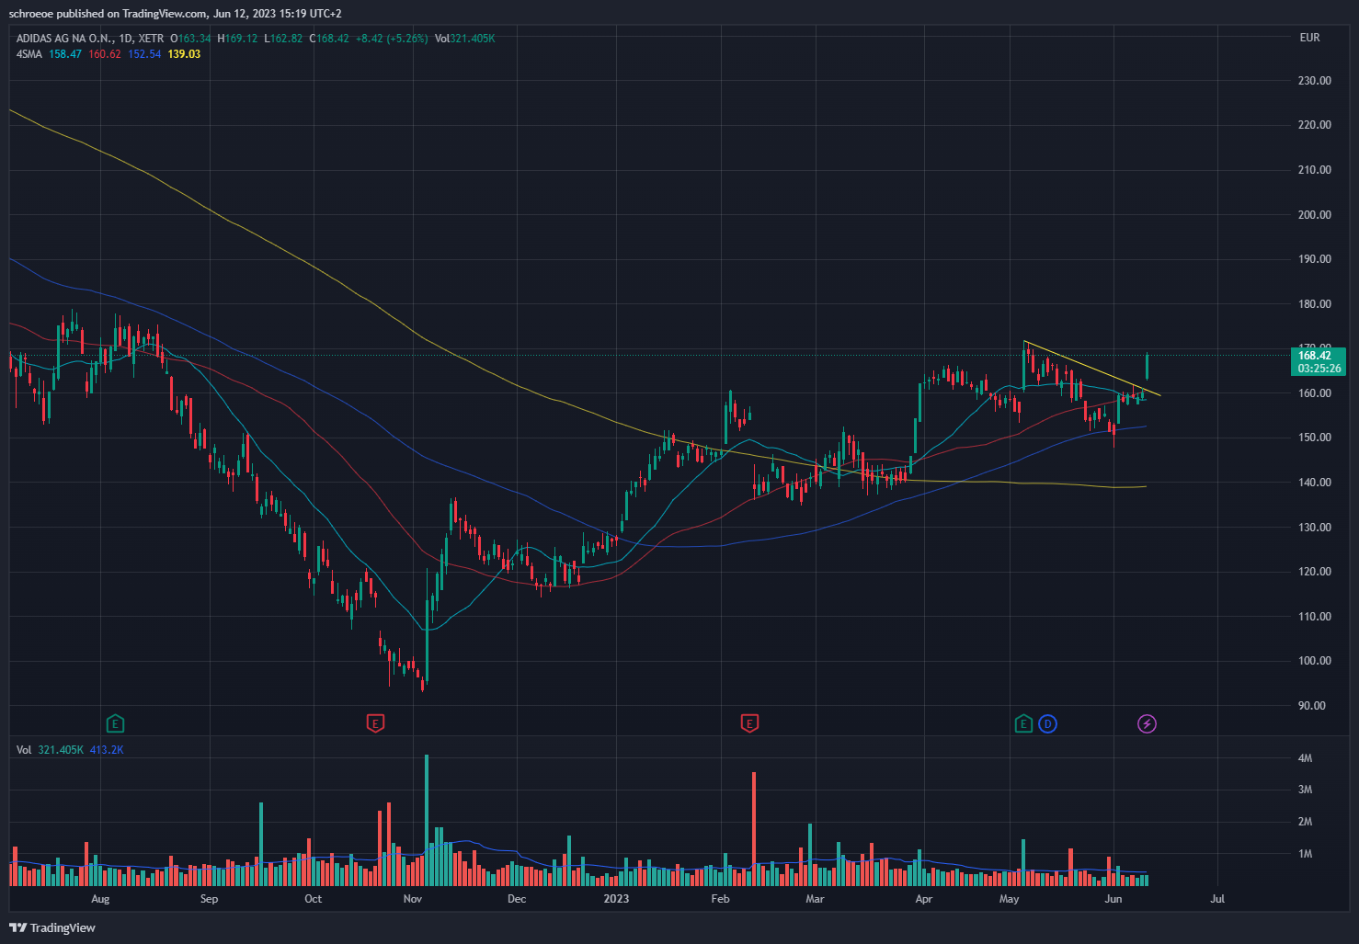Click the TradingView logo at bottom left
The image size is (1359, 944).
pyautogui.click(x=52, y=927)
